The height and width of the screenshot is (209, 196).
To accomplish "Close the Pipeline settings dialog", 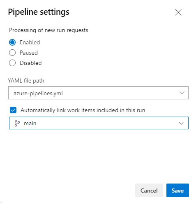I will pyautogui.click(x=178, y=12).
